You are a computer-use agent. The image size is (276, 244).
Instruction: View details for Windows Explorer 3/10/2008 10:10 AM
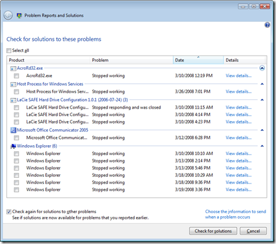(238, 154)
